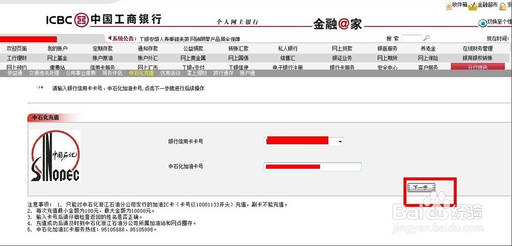Open the 收件箱 inbox envelope icon
The height and width of the screenshot is (246, 512).
(449, 6)
